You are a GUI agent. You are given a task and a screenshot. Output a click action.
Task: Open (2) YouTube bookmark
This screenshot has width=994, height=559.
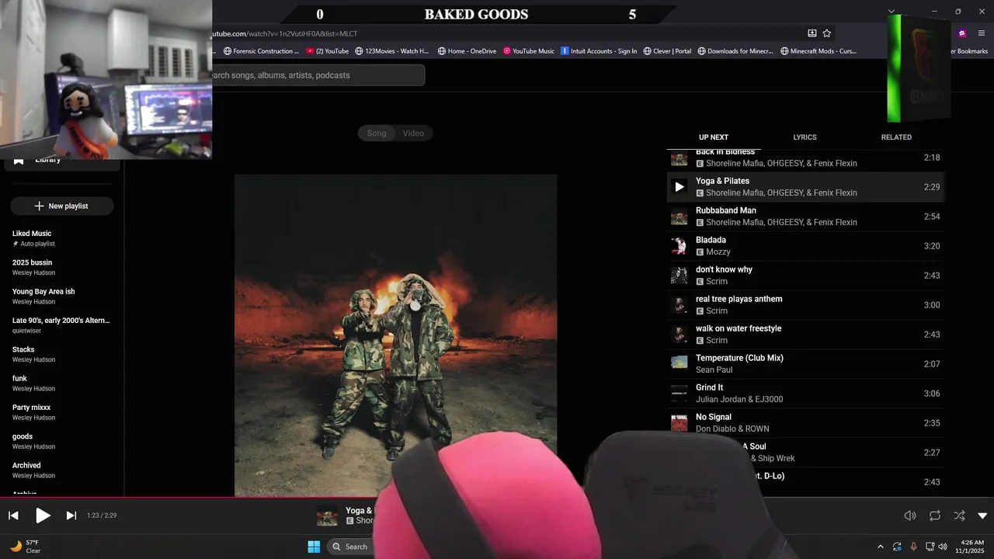(x=328, y=51)
